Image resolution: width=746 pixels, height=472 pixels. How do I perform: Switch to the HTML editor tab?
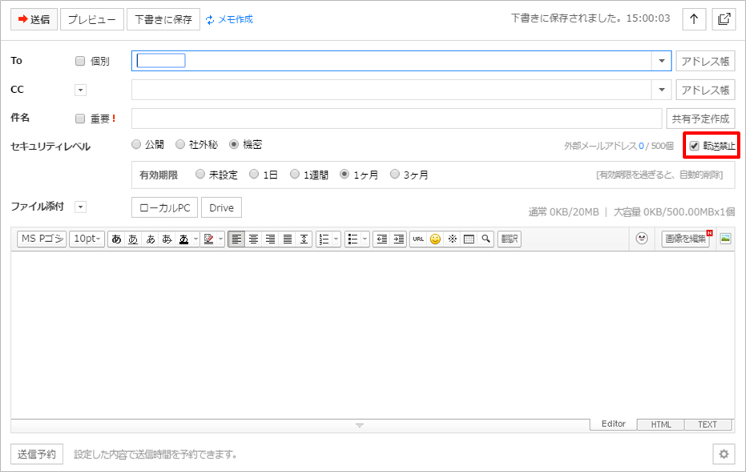click(x=660, y=425)
